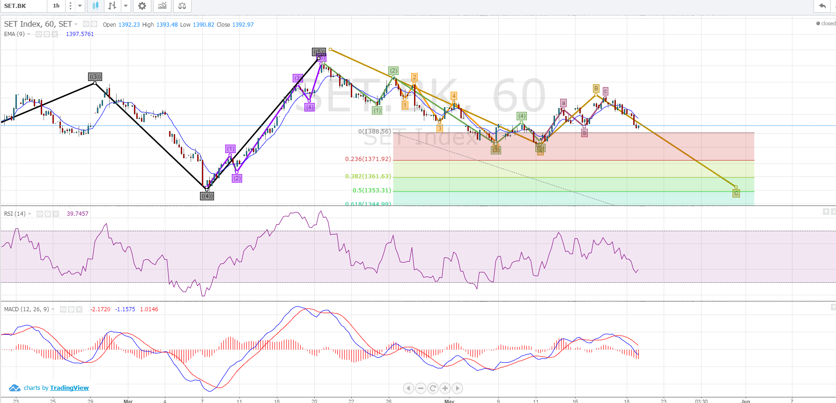
Task: Click the undo arrow button
Action: point(822,6)
